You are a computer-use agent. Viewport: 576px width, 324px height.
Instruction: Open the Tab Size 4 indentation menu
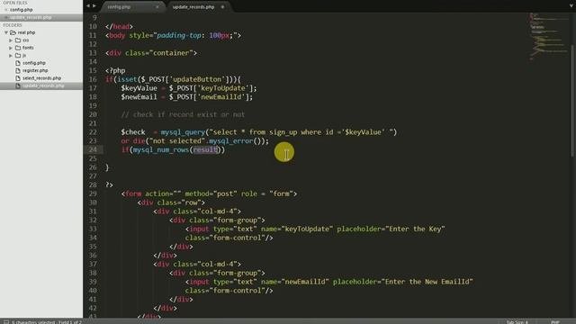(x=517, y=322)
